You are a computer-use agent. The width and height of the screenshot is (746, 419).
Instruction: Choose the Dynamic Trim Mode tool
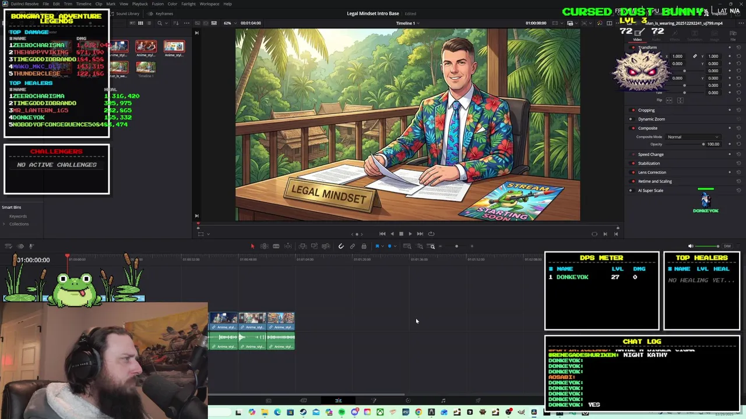[276, 246]
